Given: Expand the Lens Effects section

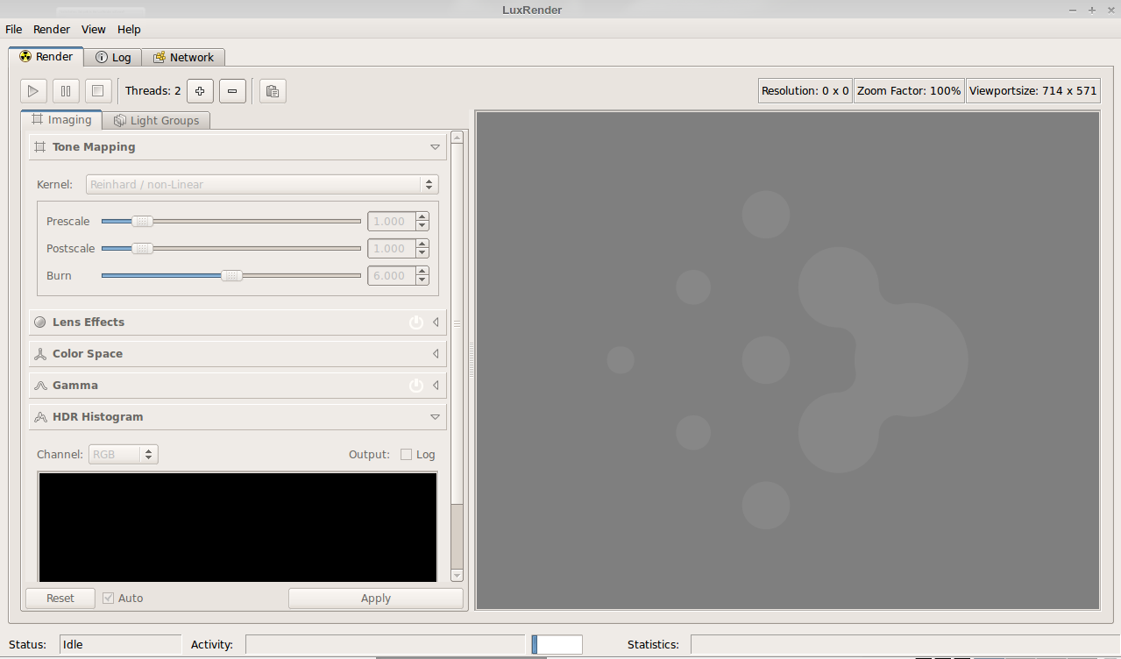Looking at the screenshot, I should [436, 322].
